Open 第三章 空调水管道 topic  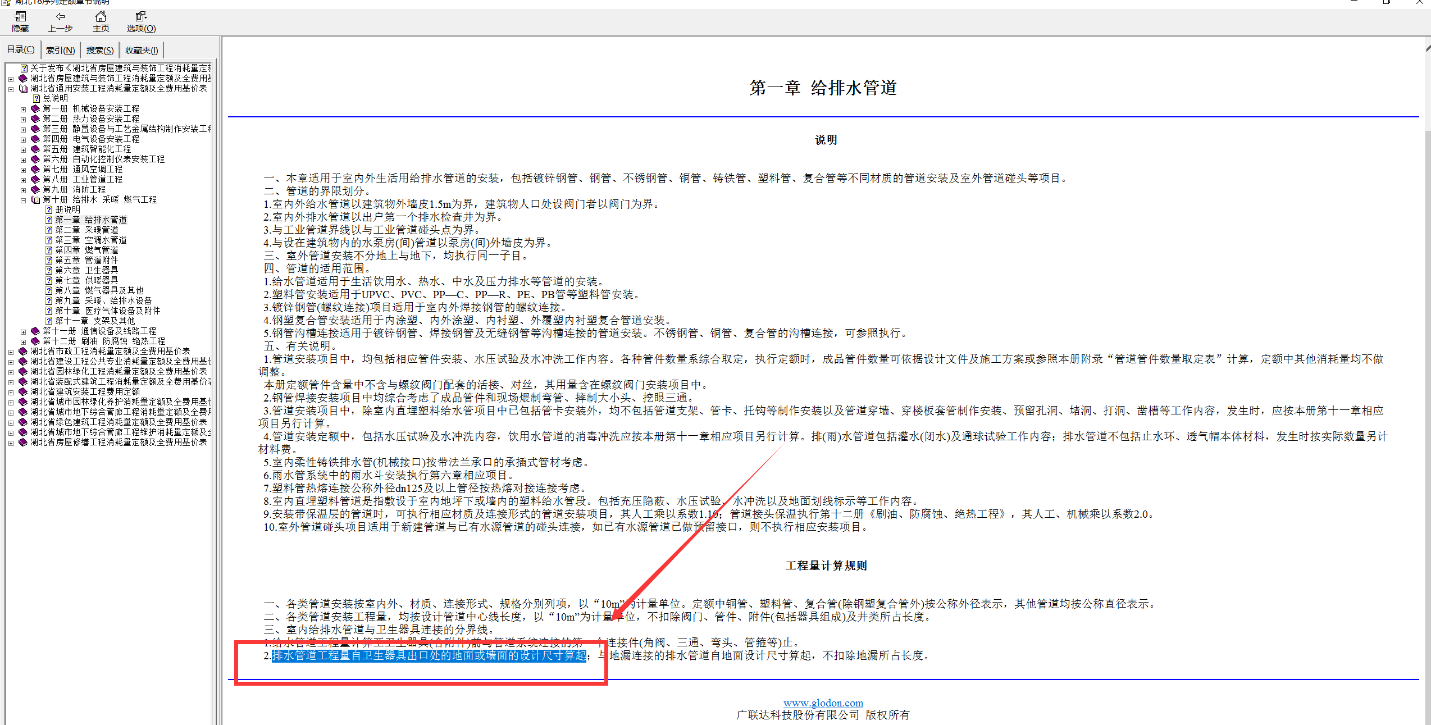click(91, 240)
